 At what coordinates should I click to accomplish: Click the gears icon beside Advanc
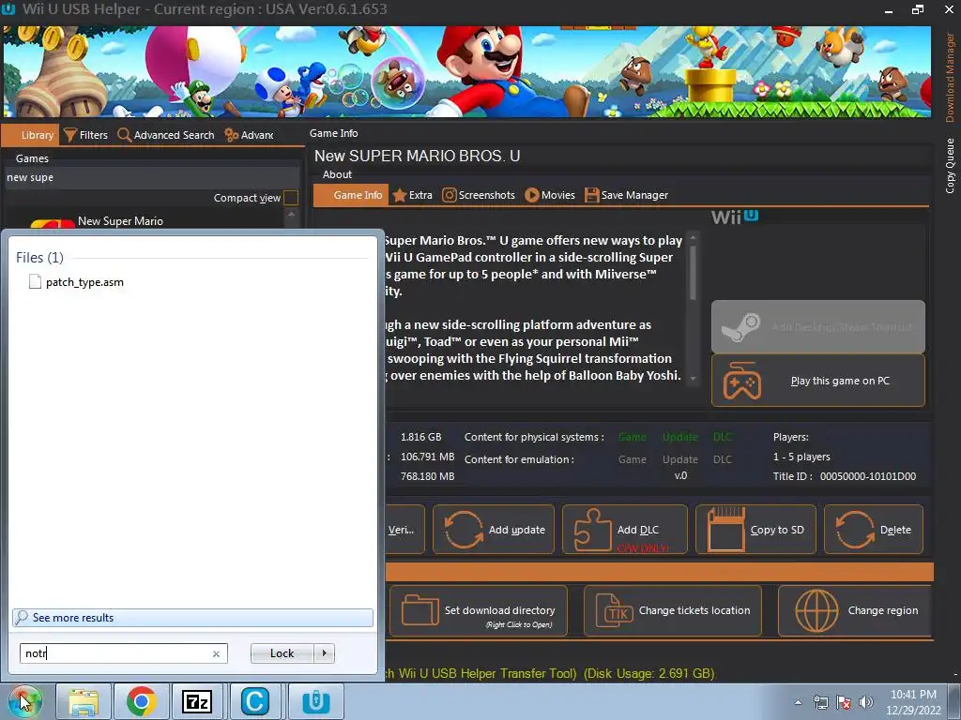tap(231, 135)
